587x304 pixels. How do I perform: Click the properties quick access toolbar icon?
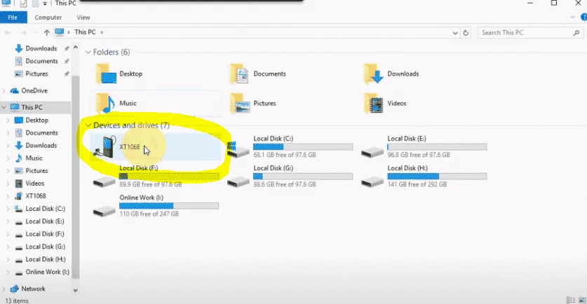23,4
